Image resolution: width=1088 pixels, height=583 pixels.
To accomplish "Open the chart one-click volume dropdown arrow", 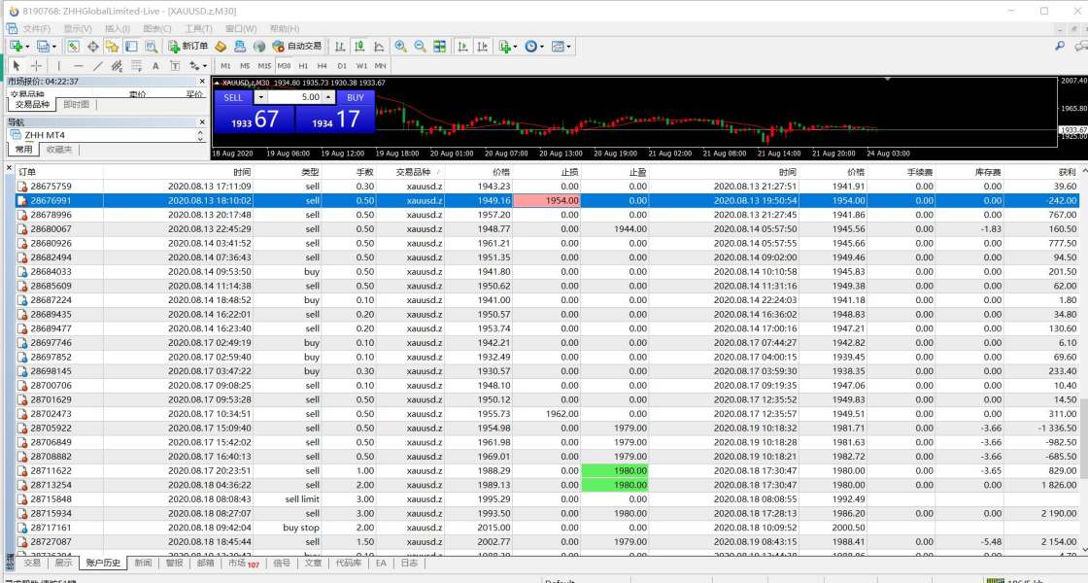I will click(x=260, y=97).
